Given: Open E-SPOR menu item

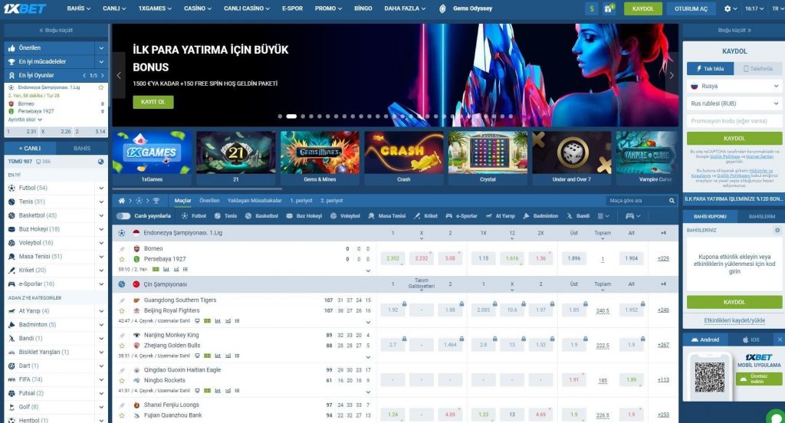Looking at the screenshot, I should [x=292, y=8].
